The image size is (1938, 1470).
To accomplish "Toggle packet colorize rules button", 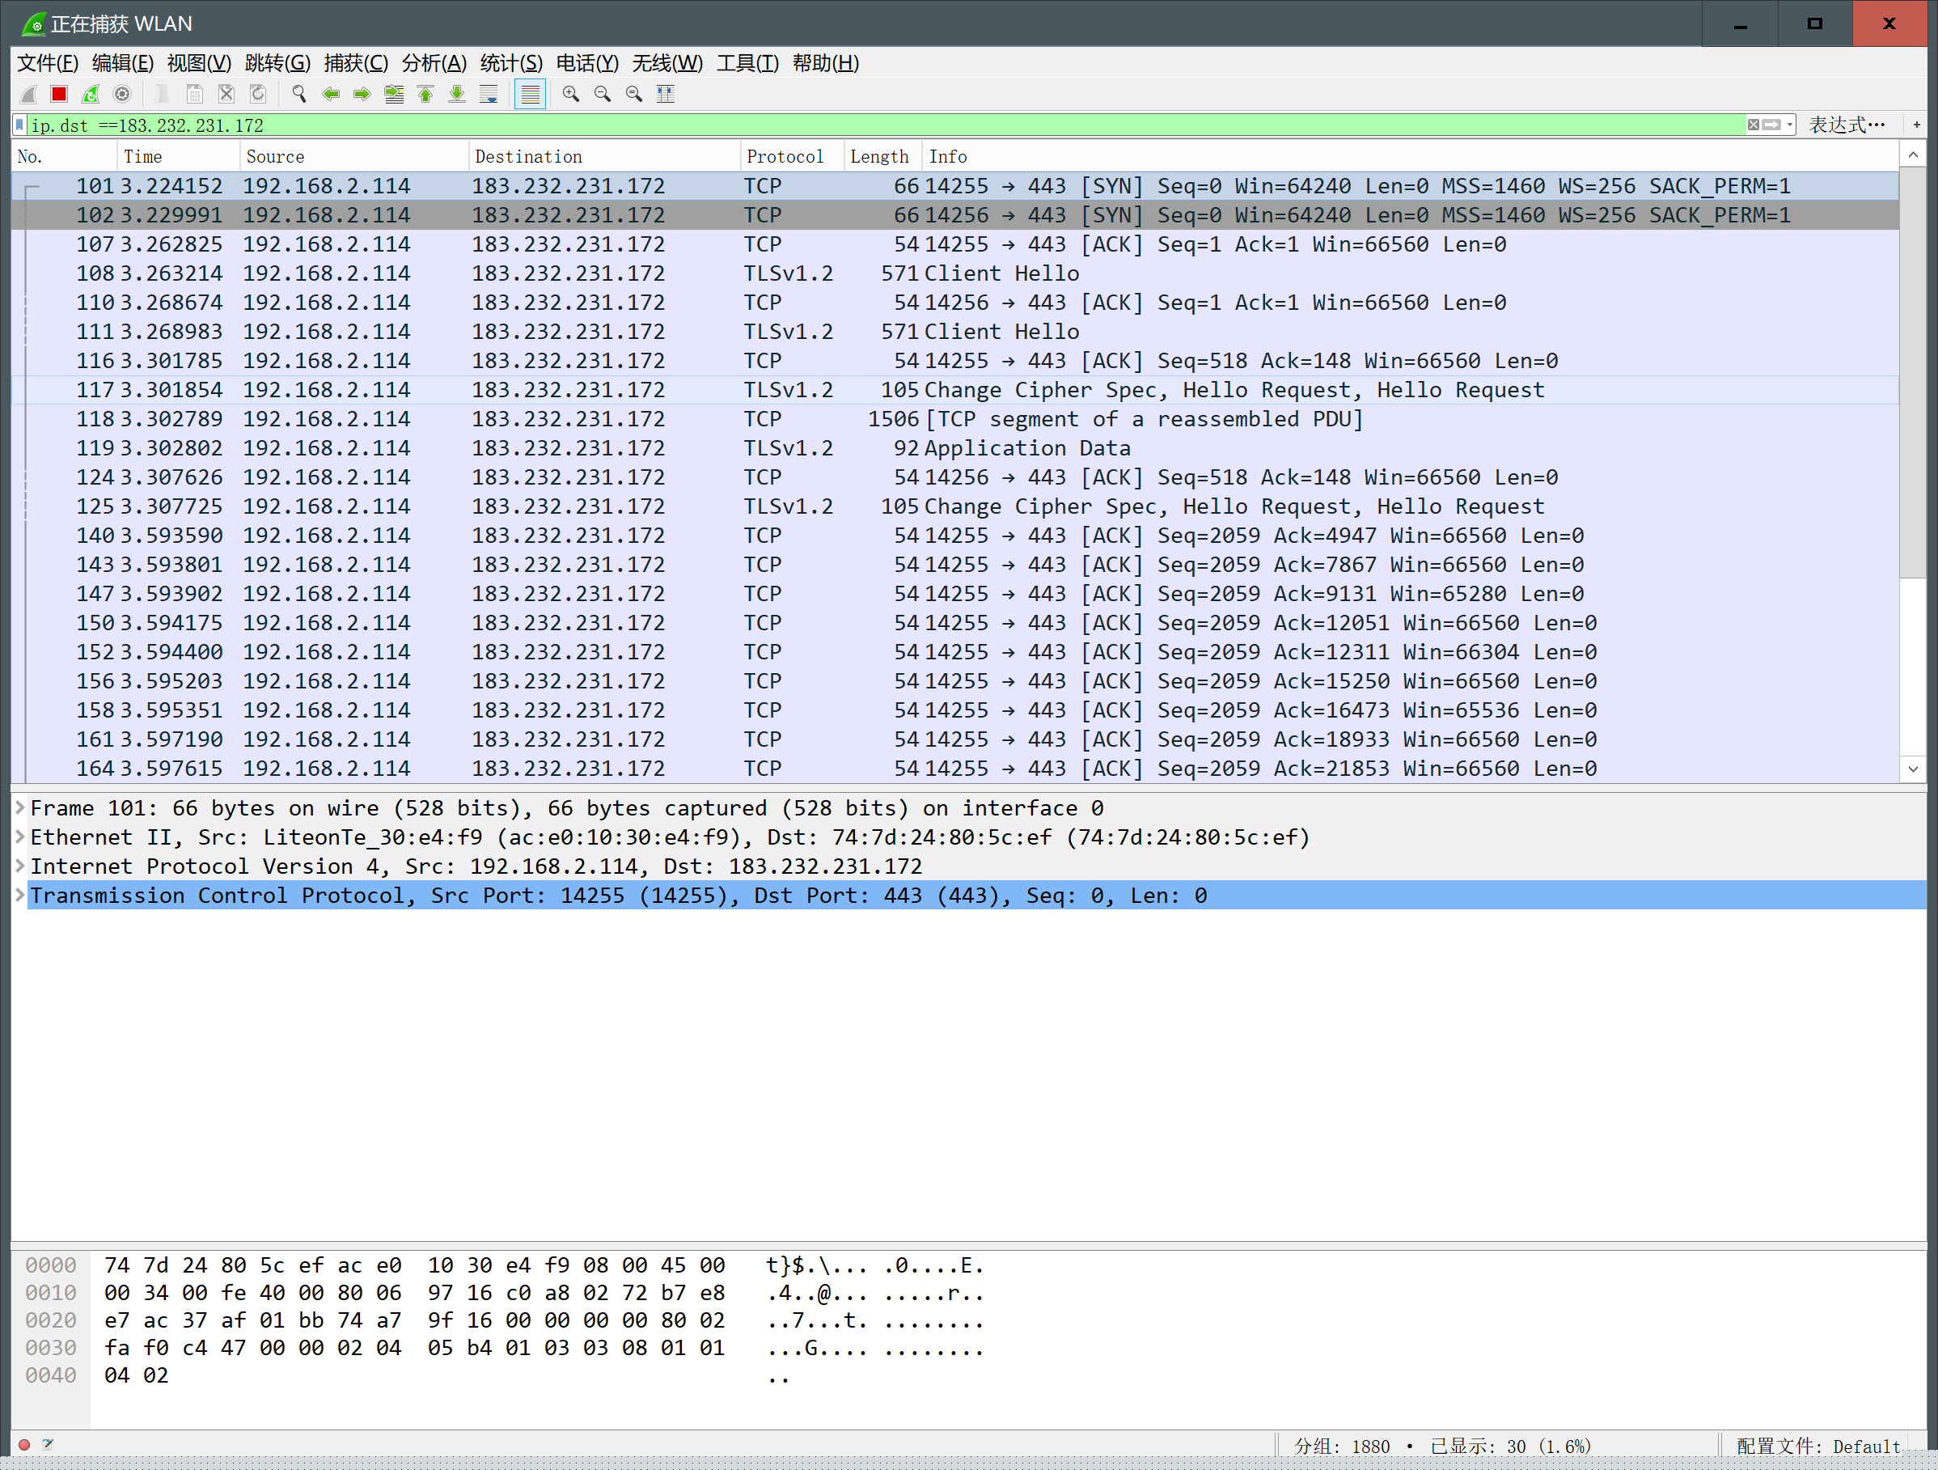I will pos(530,94).
